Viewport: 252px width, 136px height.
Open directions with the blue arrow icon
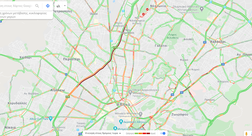pyautogui.click(x=48, y=6)
